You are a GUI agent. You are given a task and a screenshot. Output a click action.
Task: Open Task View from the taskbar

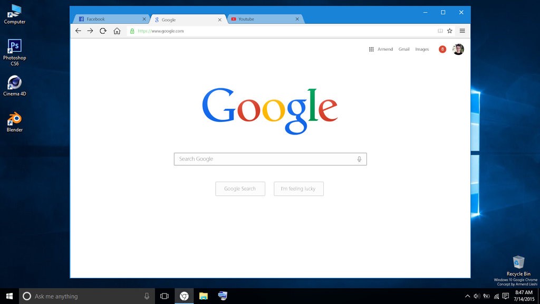[165, 296]
